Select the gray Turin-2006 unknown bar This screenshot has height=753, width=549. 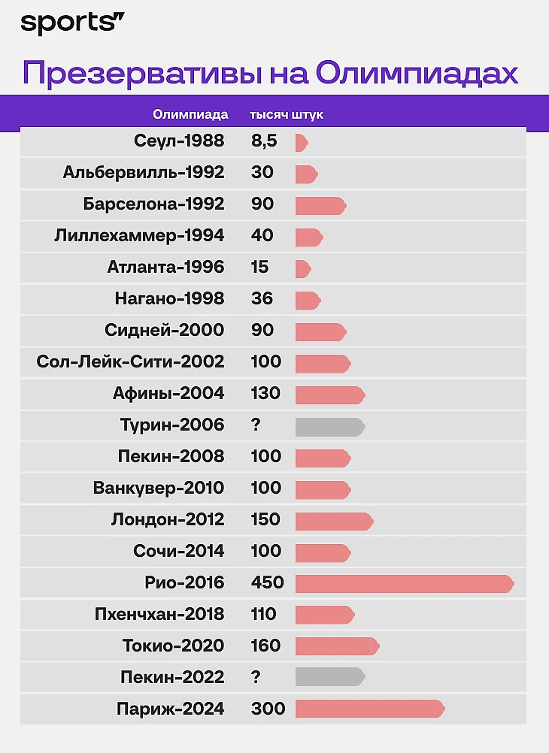pos(330,427)
